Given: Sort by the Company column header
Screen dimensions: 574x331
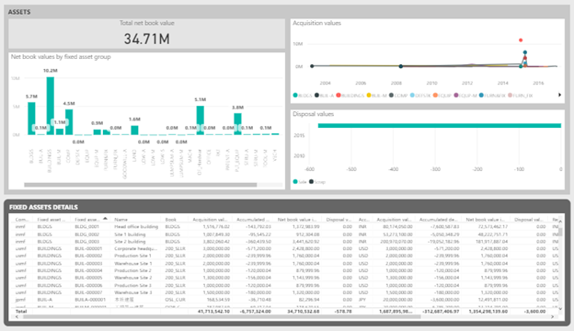Looking at the screenshot, I should 21,220.
